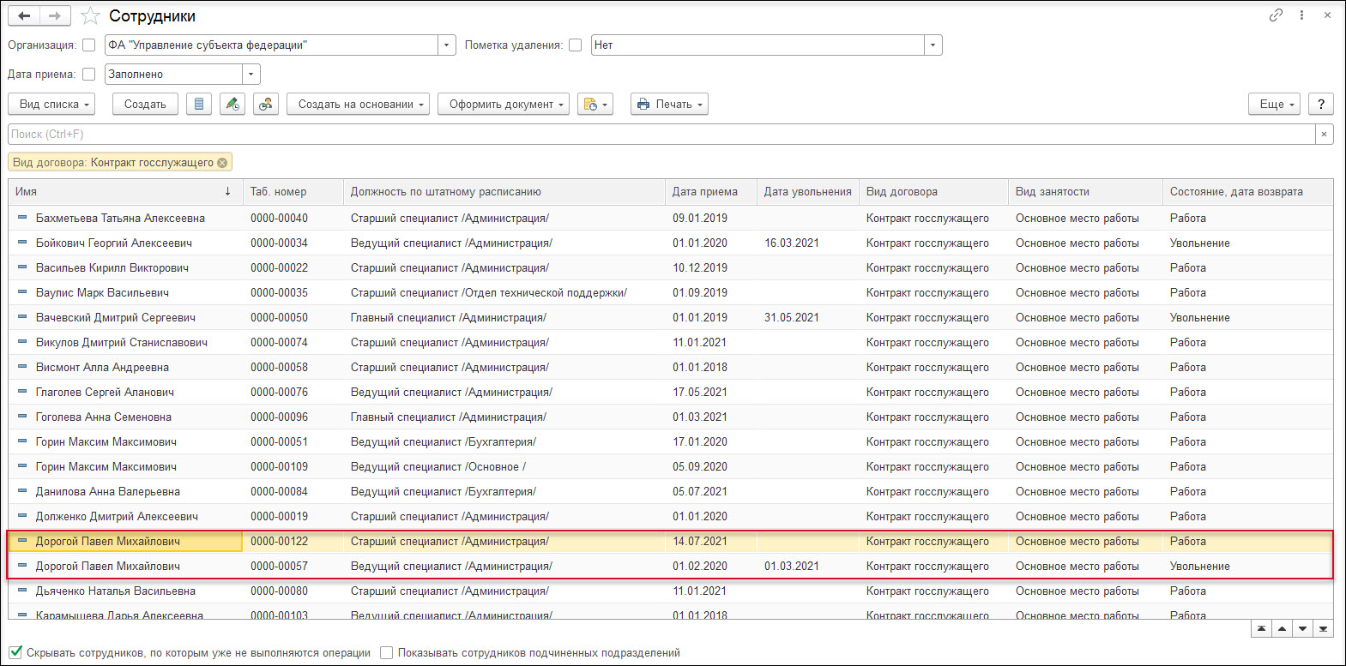The height and width of the screenshot is (666, 1346).
Task: Open the Оформить документ dropdown
Action: click(504, 105)
